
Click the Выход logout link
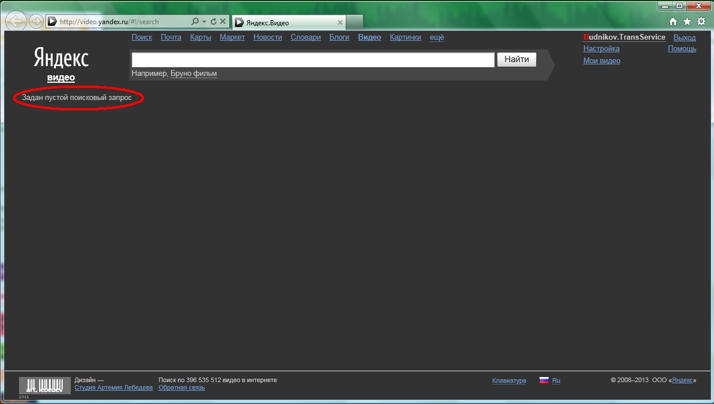685,37
